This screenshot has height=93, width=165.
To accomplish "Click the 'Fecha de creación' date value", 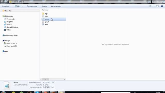I will coord(48,87).
